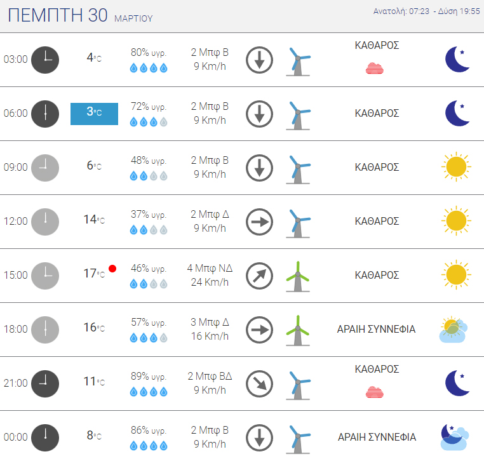Click the ΠΕΜΠΤΗ 30 date heading

[x=58, y=15]
